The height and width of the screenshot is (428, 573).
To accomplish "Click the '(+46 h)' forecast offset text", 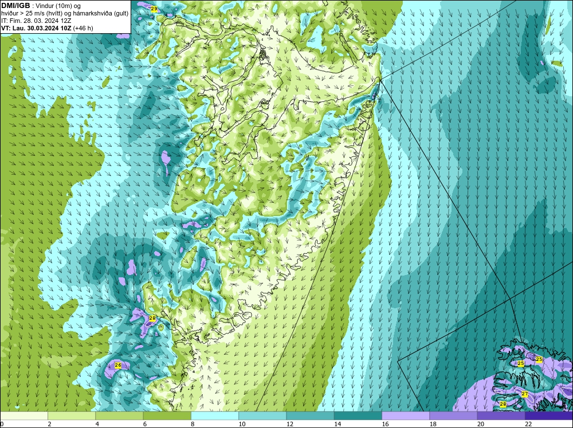I will point(83,28).
